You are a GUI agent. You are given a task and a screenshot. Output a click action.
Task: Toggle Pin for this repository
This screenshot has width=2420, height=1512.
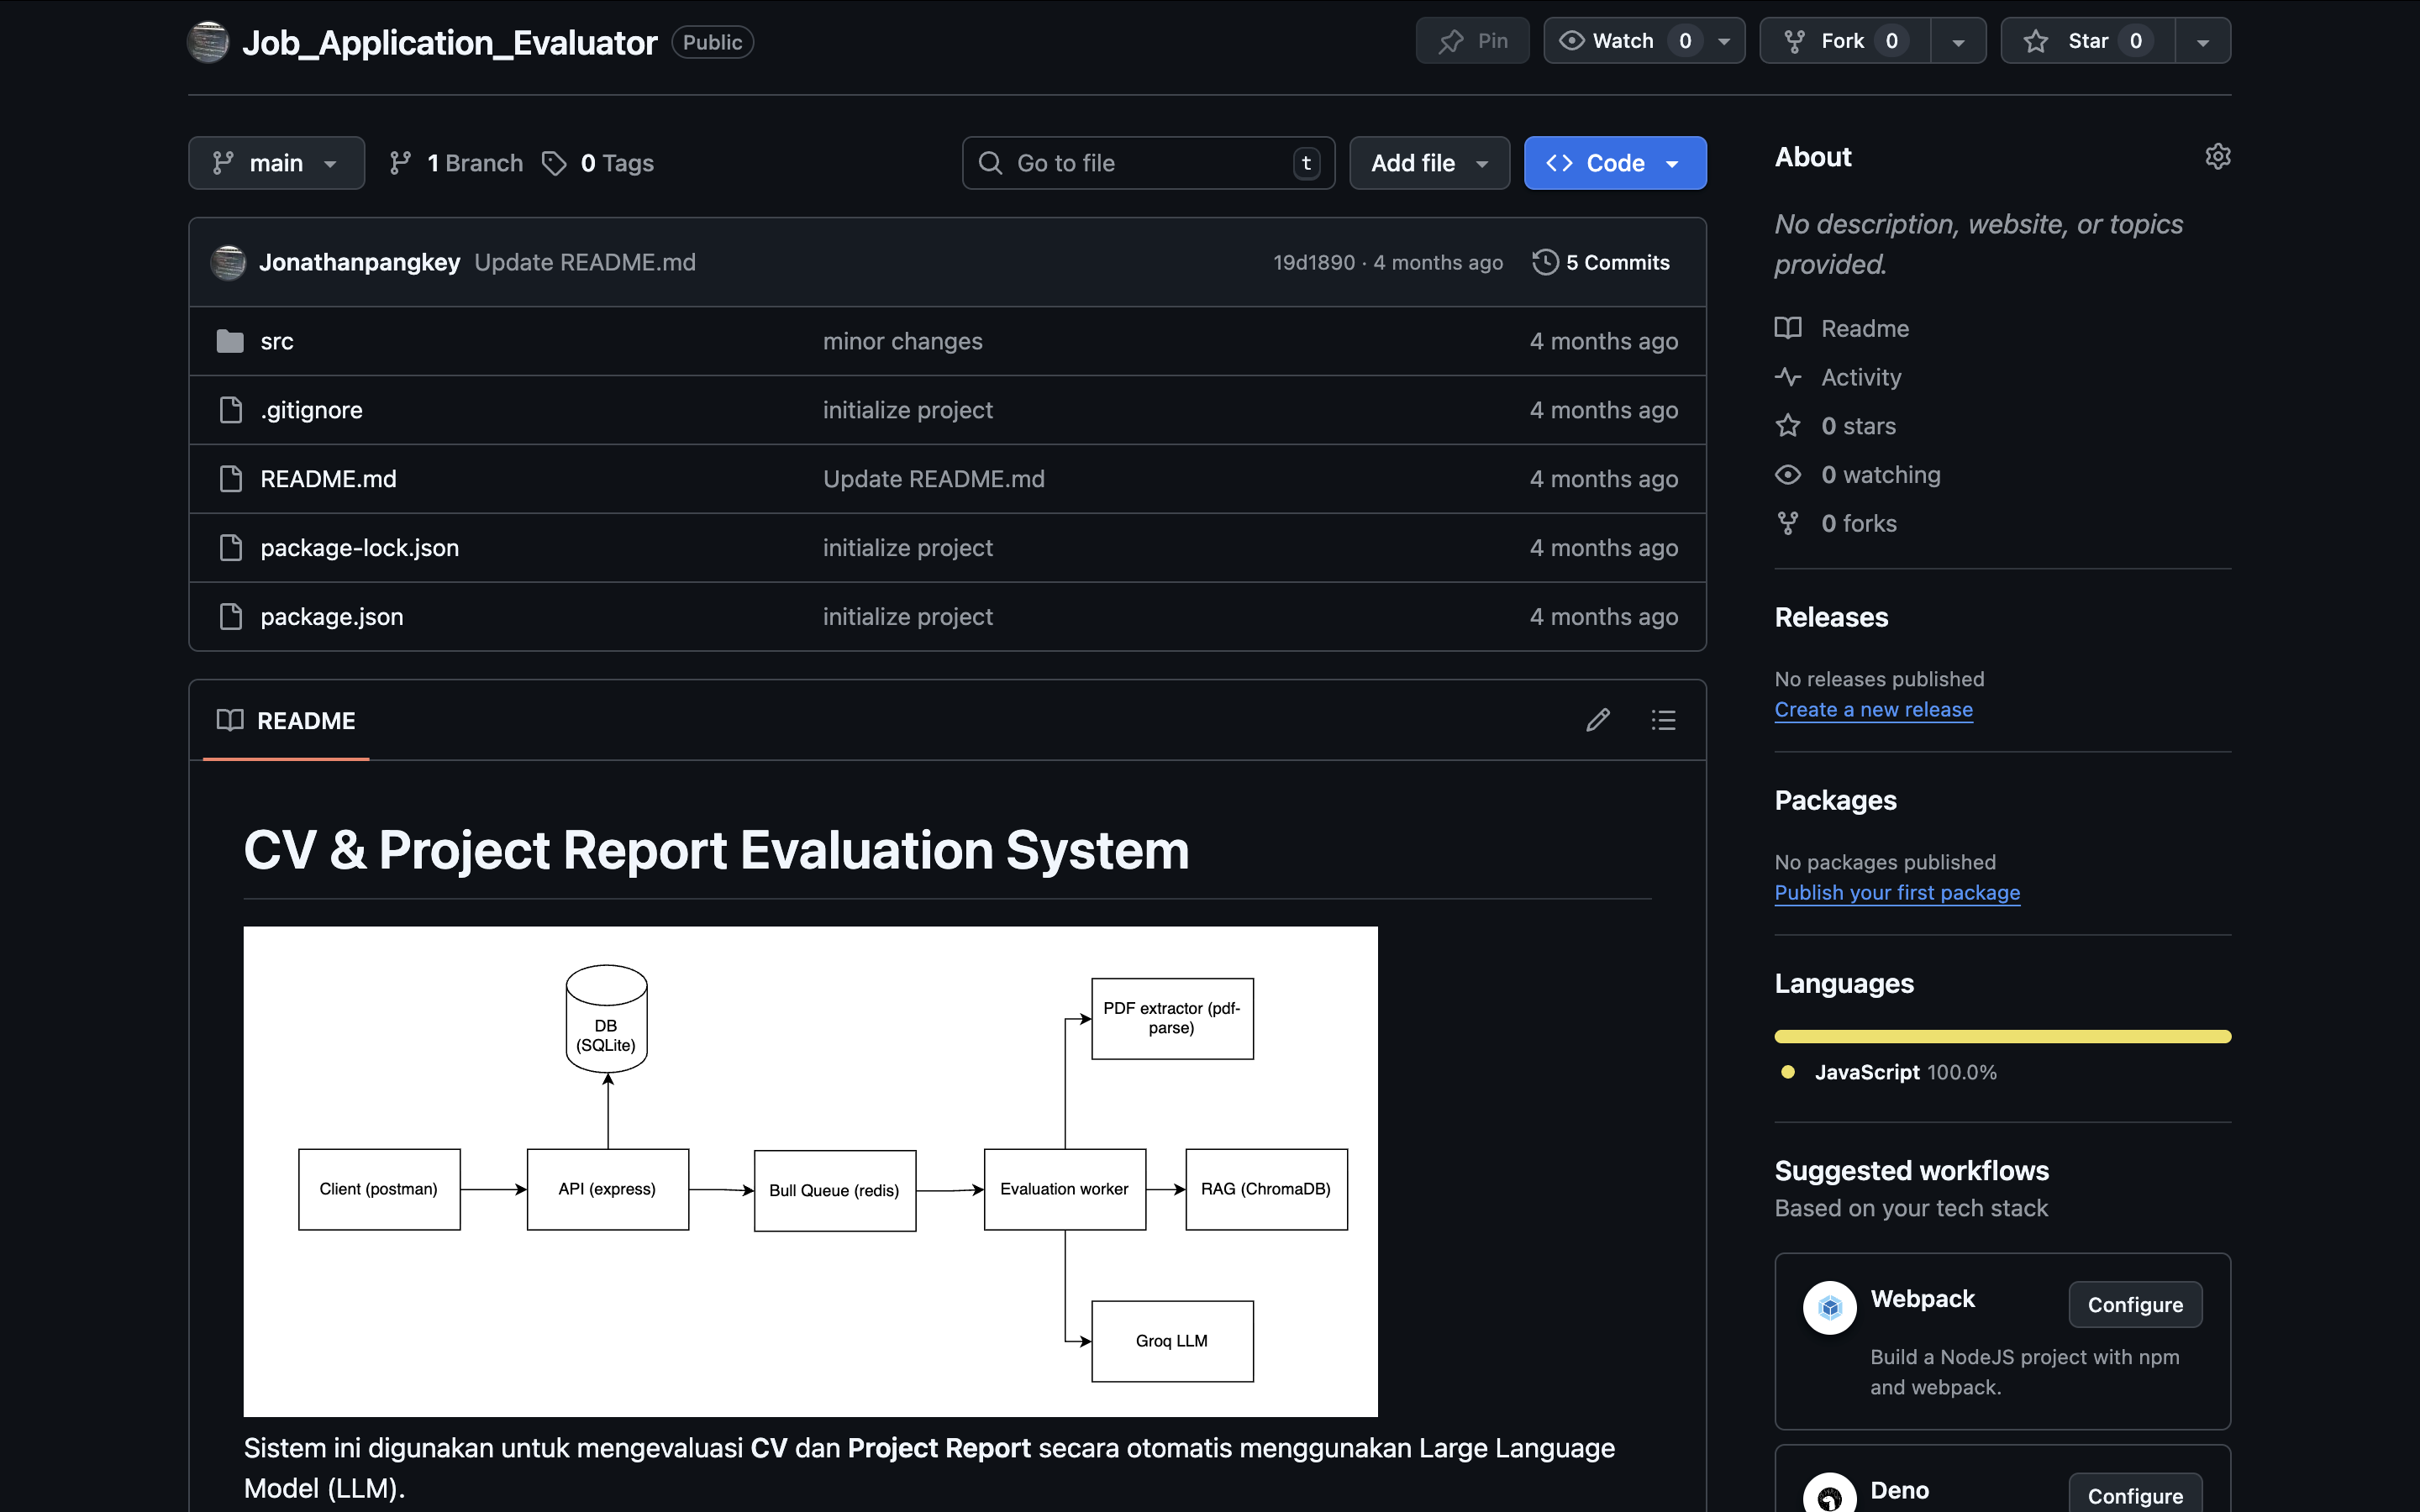click(x=1472, y=41)
